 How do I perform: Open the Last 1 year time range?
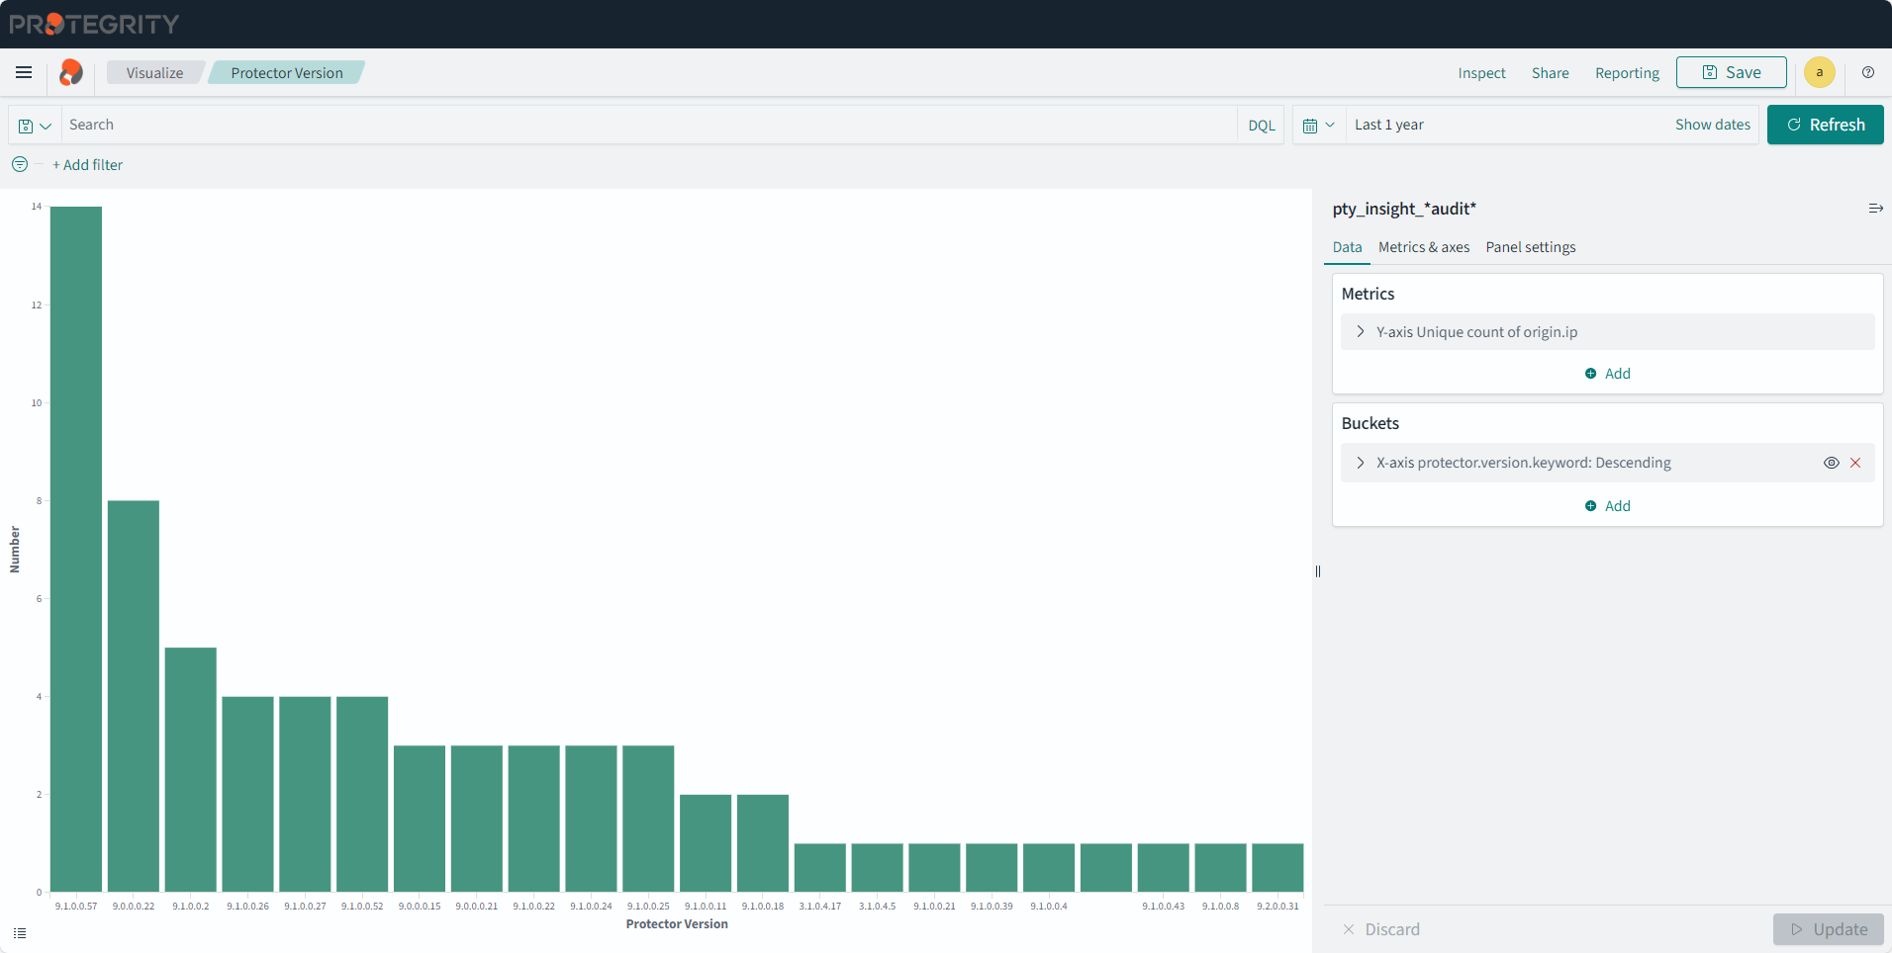click(1388, 125)
